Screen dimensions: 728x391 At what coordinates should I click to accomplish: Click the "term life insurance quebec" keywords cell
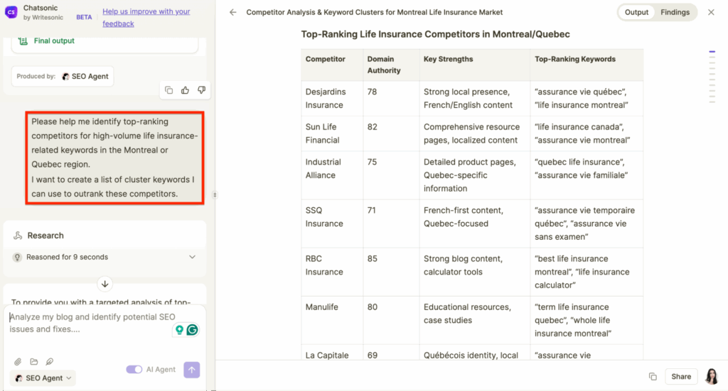587,320
